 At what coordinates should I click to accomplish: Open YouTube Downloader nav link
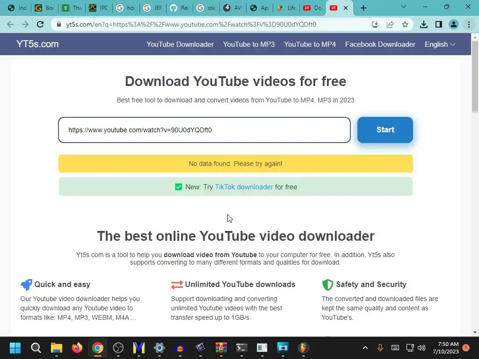(x=180, y=44)
